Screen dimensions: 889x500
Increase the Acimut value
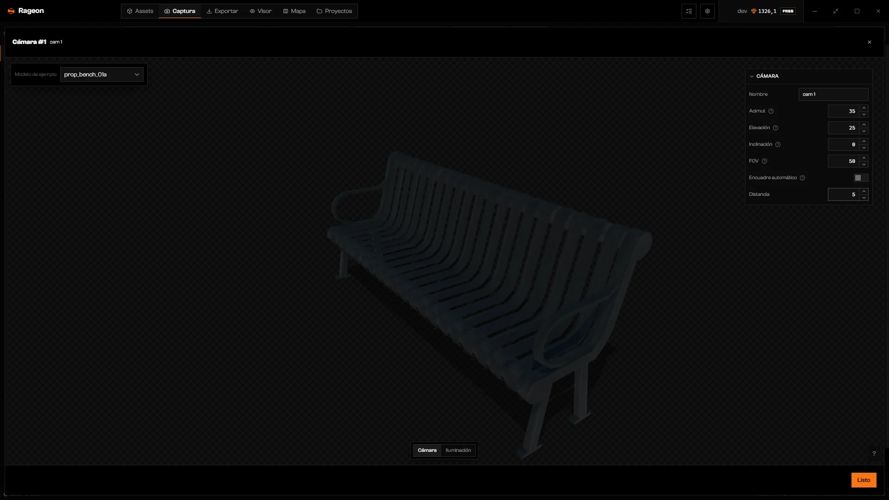tap(864, 108)
